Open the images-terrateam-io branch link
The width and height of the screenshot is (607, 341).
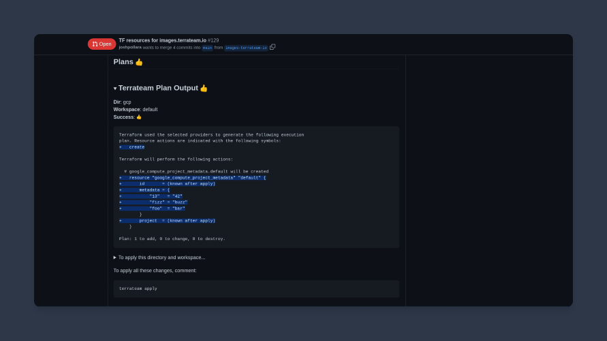point(246,48)
